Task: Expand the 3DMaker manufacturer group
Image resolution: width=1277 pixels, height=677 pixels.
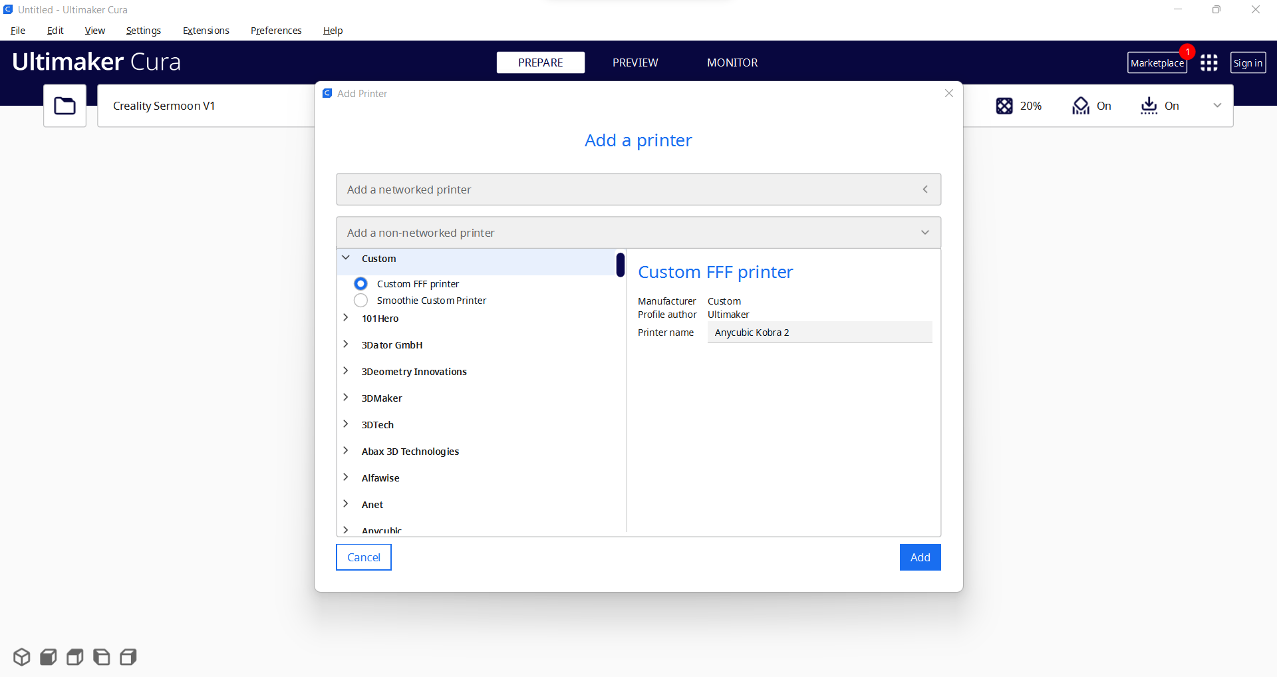Action: [346, 398]
